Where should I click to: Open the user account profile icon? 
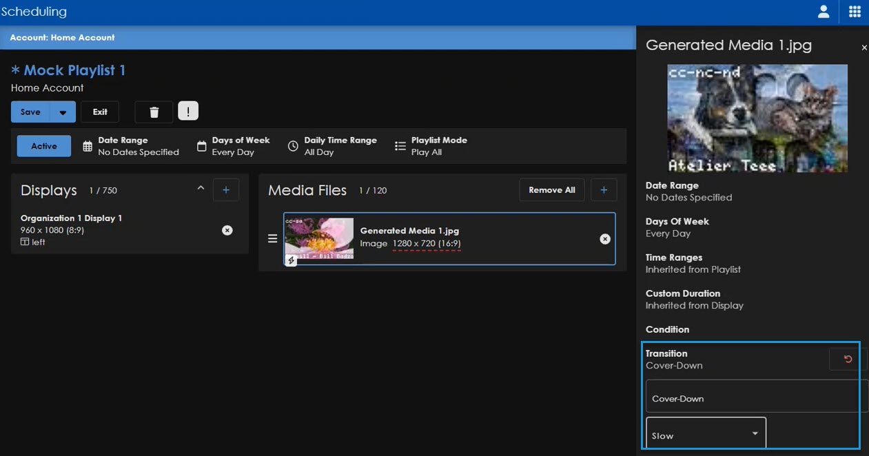coord(823,12)
